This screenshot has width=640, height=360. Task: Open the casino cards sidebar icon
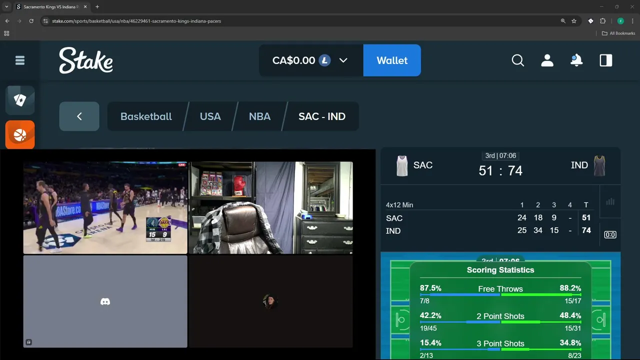(20, 100)
